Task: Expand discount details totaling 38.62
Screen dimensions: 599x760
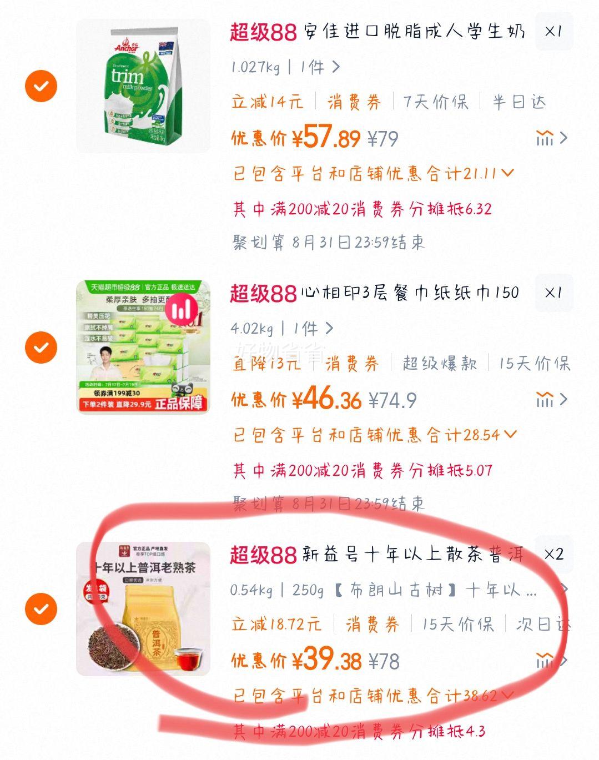Action: pyautogui.click(x=373, y=696)
